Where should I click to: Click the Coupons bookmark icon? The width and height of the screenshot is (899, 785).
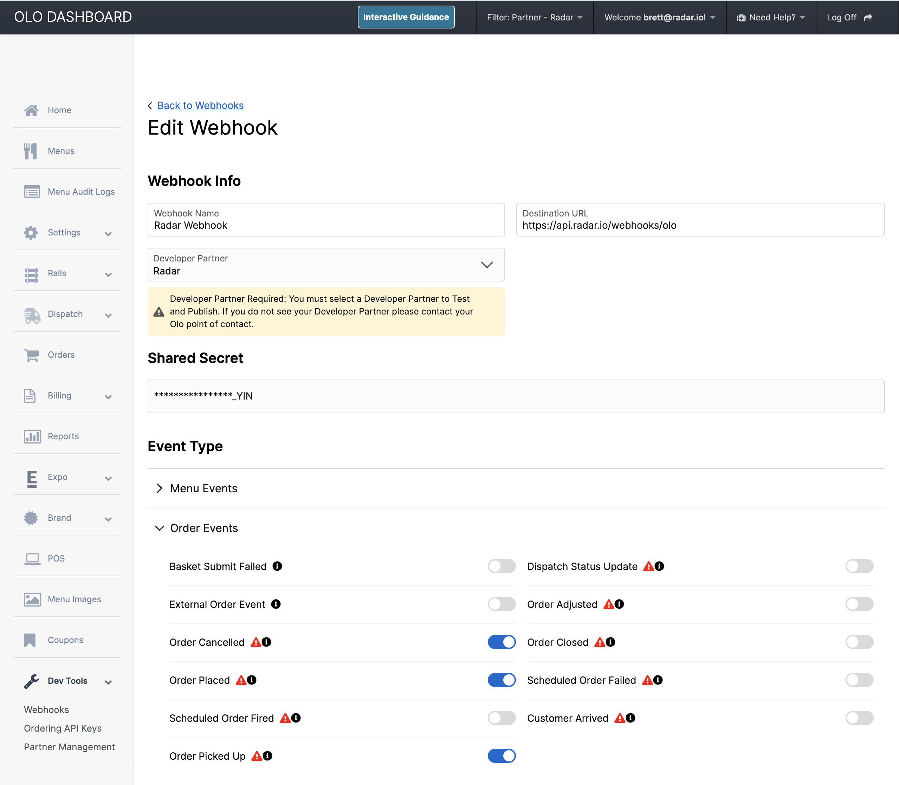click(x=31, y=640)
